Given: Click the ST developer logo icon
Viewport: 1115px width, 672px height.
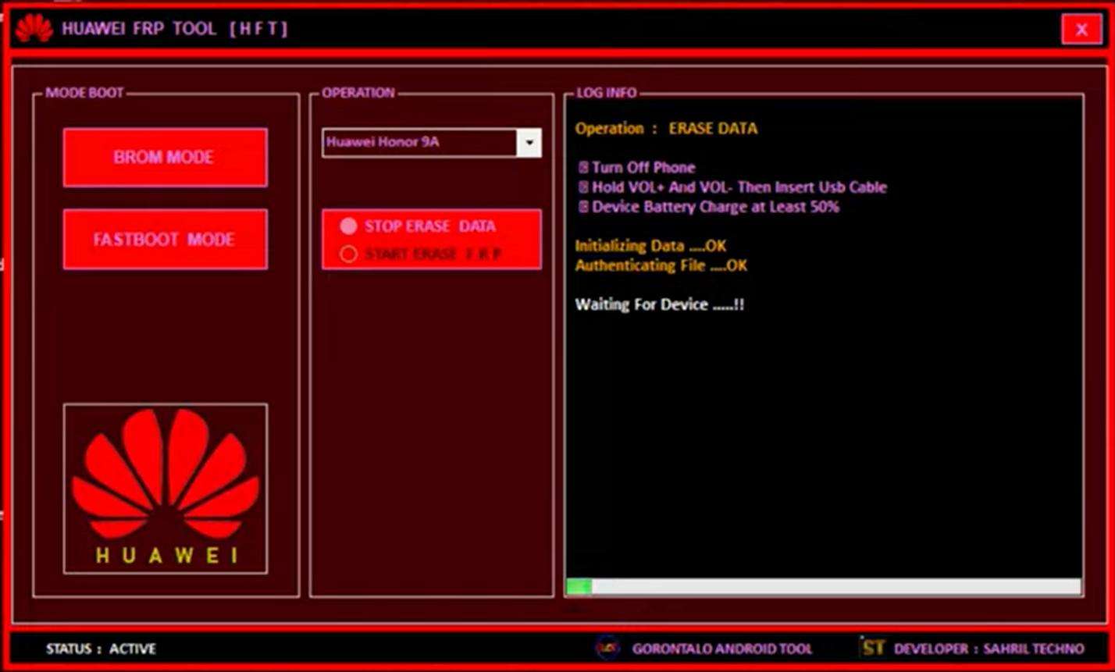Looking at the screenshot, I should tap(872, 647).
